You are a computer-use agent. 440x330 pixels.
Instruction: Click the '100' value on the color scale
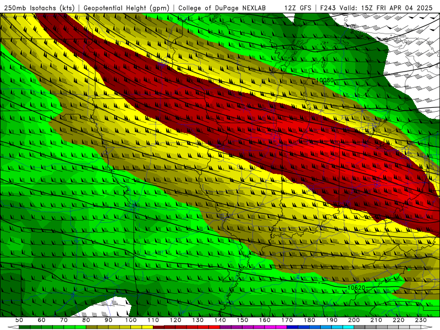point(131,320)
